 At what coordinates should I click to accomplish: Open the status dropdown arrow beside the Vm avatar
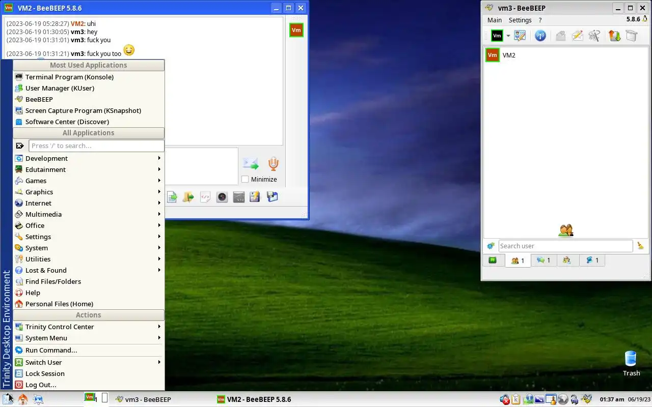[x=508, y=36]
